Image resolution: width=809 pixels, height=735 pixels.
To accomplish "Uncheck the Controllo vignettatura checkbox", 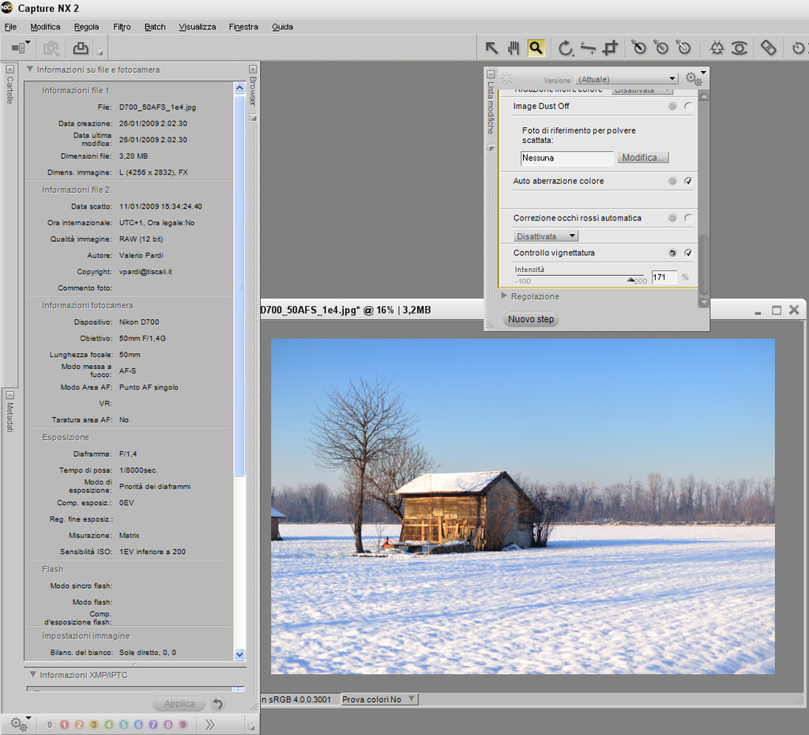I will click(x=688, y=253).
